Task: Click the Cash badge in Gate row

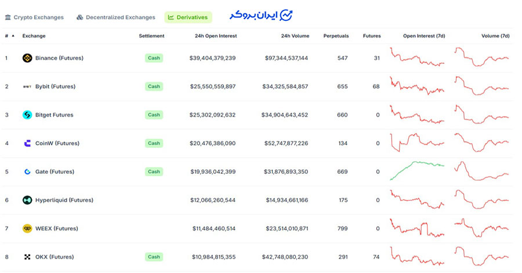Action: [154, 172]
